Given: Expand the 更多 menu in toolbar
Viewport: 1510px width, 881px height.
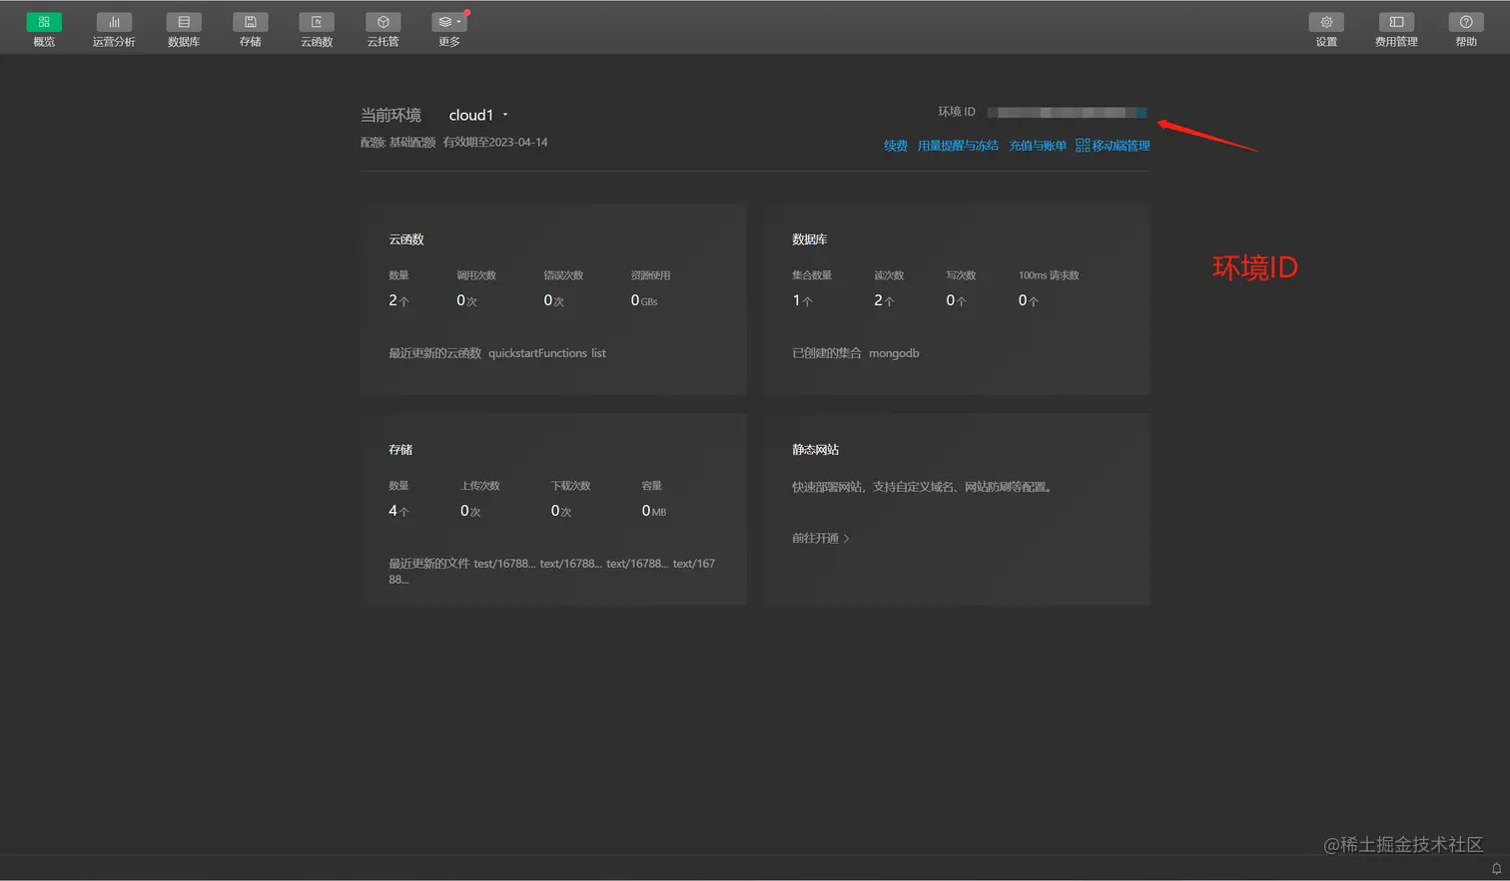Looking at the screenshot, I should click(x=449, y=29).
